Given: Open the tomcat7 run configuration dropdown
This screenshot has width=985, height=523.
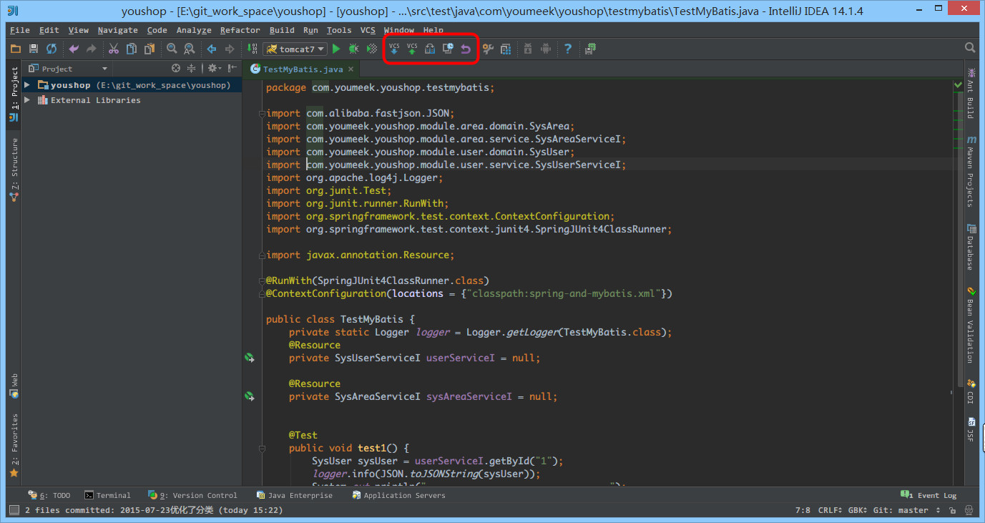Looking at the screenshot, I should tap(295, 49).
